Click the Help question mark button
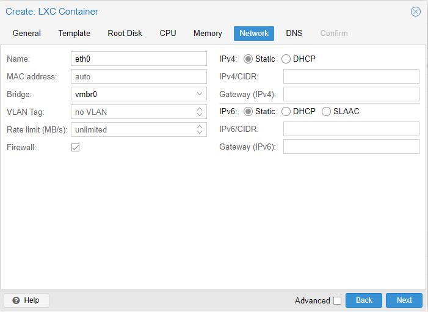 tap(26, 300)
